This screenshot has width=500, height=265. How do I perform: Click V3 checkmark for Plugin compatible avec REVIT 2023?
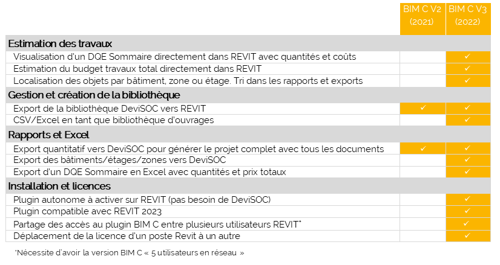coord(469,211)
